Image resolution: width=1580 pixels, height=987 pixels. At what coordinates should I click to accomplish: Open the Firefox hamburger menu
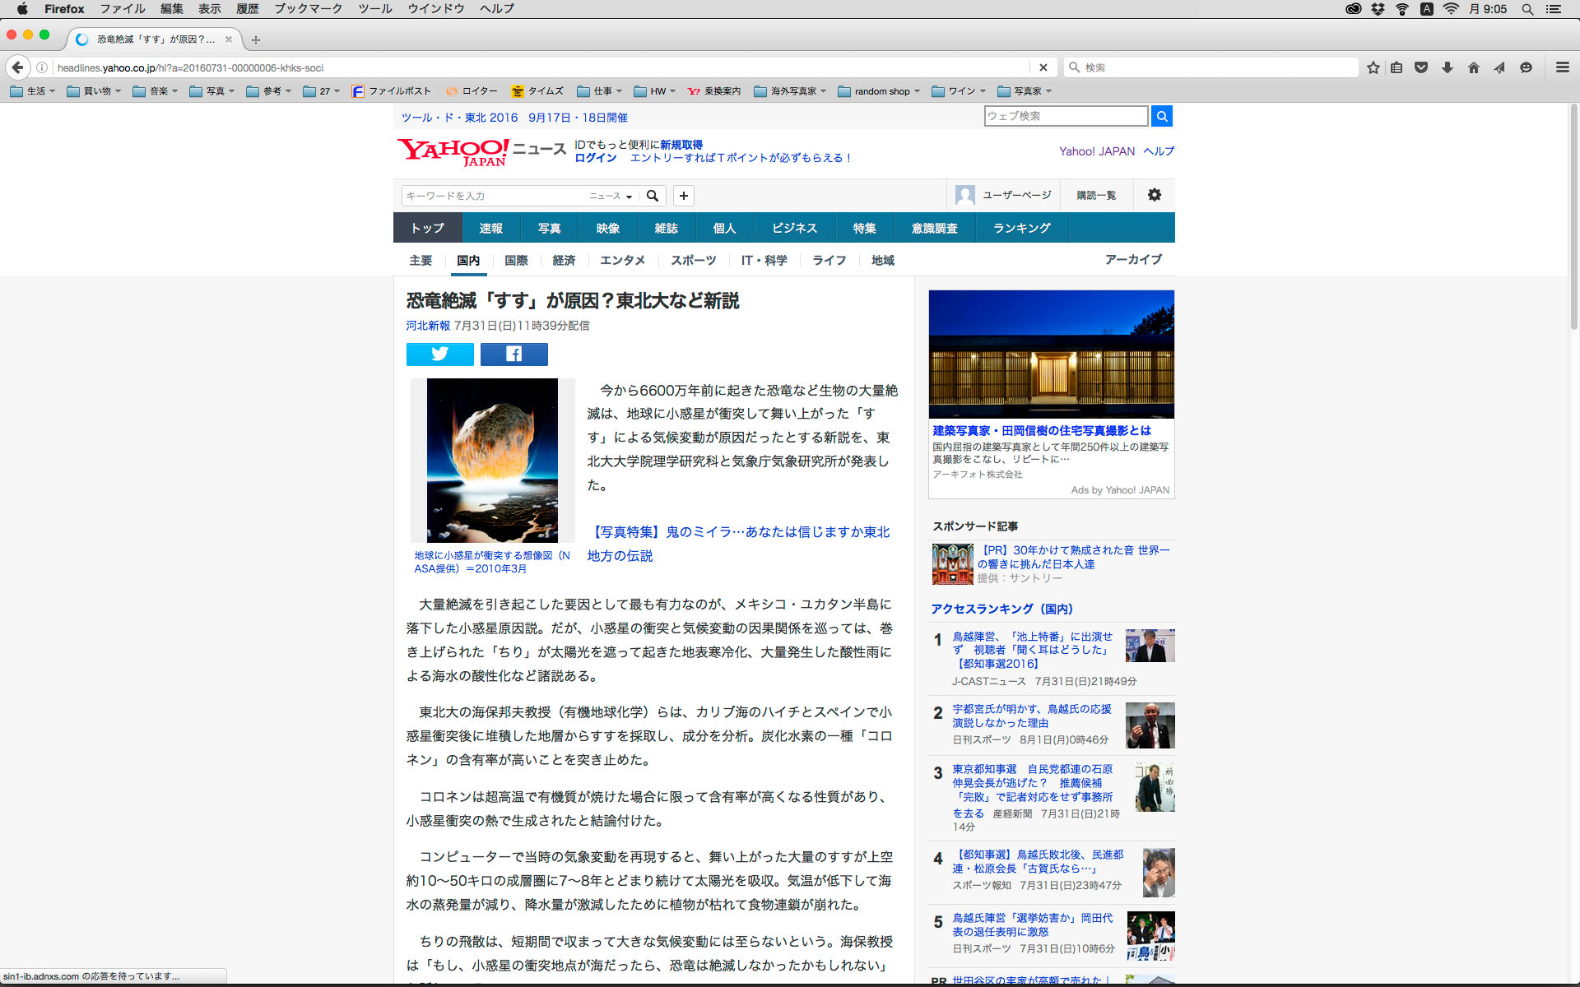click(1562, 67)
